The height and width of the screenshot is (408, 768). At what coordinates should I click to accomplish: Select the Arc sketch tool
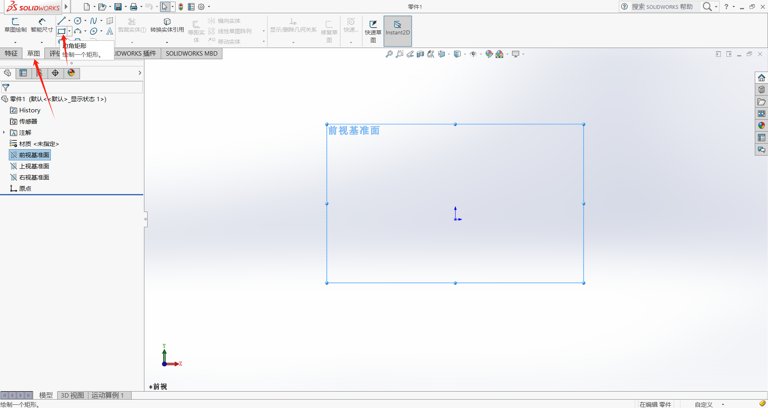[78, 31]
